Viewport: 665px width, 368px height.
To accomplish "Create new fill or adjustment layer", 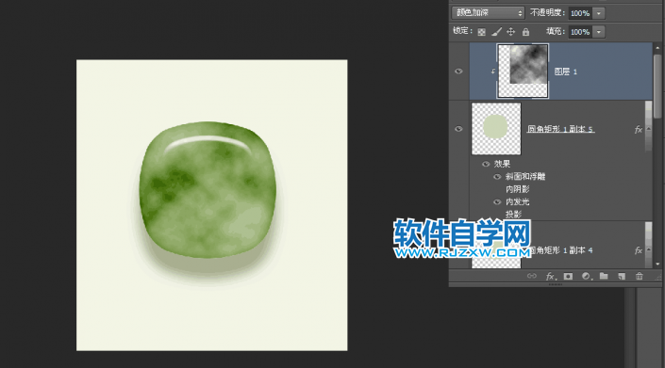I will click(587, 276).
